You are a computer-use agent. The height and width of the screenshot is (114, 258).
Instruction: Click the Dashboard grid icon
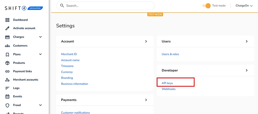(8, 20)
